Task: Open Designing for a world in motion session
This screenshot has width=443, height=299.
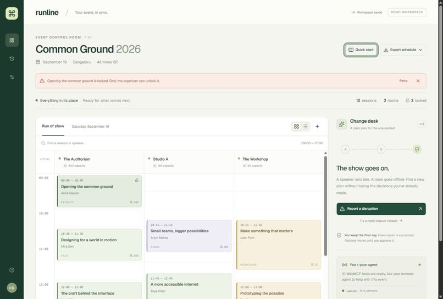Action: pos(99,244)
